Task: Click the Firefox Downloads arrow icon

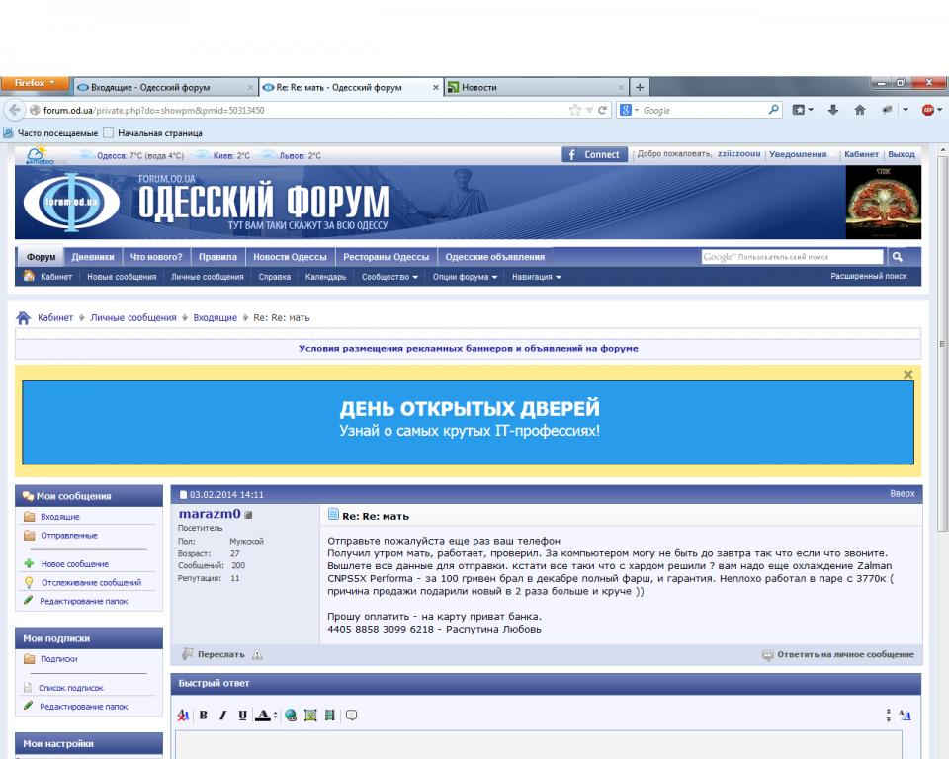Action: point(833,110)
